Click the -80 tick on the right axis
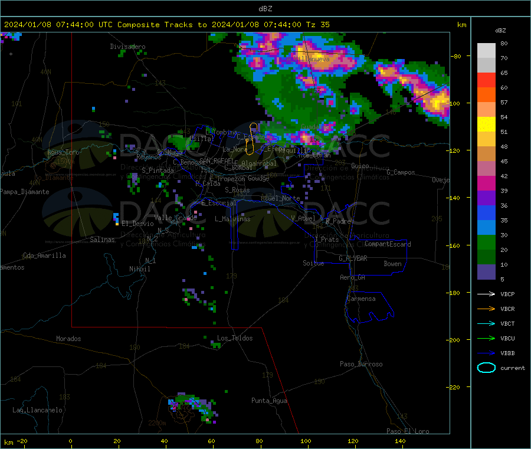Image resolution: width=531 pixels, height=449 pixels. tap(456, 56)
